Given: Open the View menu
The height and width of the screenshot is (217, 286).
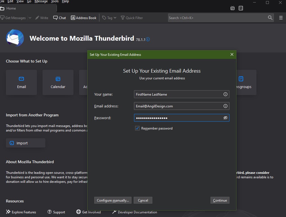Looking at the screenshot, I should tap(20, 1).
